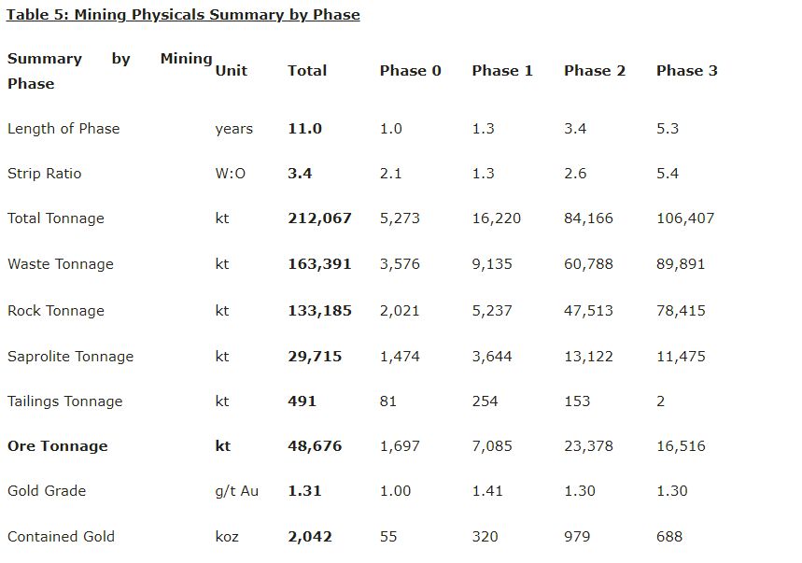Select the Saprolite Tonnage row label
The image size is (802, 563).
pyautogui.click(x=71, y=357)
